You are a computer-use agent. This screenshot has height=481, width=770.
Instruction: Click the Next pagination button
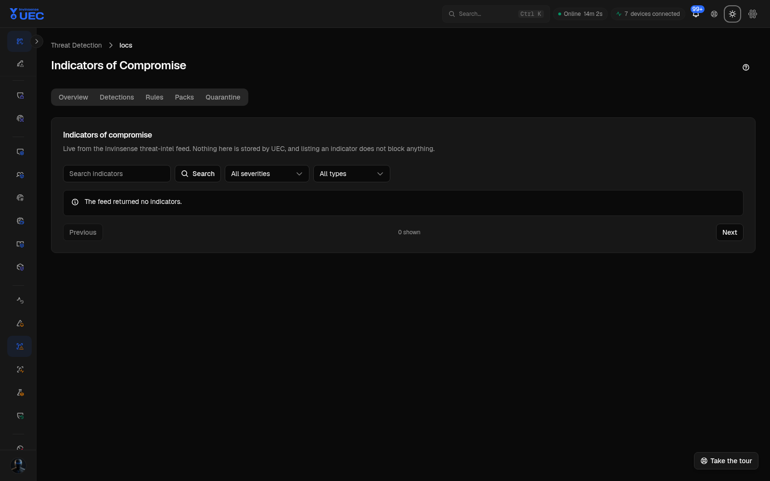[x=730, y=232]
